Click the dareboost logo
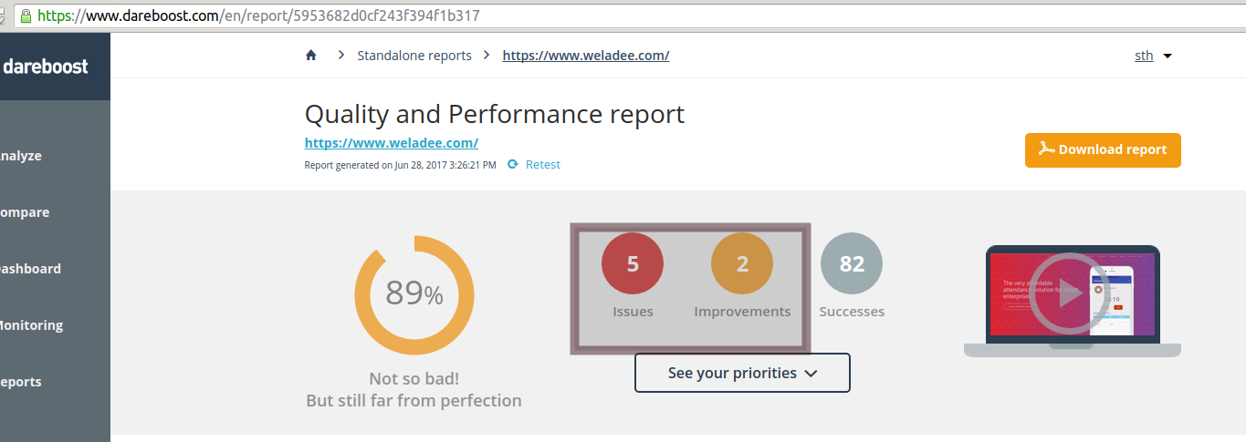Viewport: 1246px width, 442px height. tap(46, 67)
